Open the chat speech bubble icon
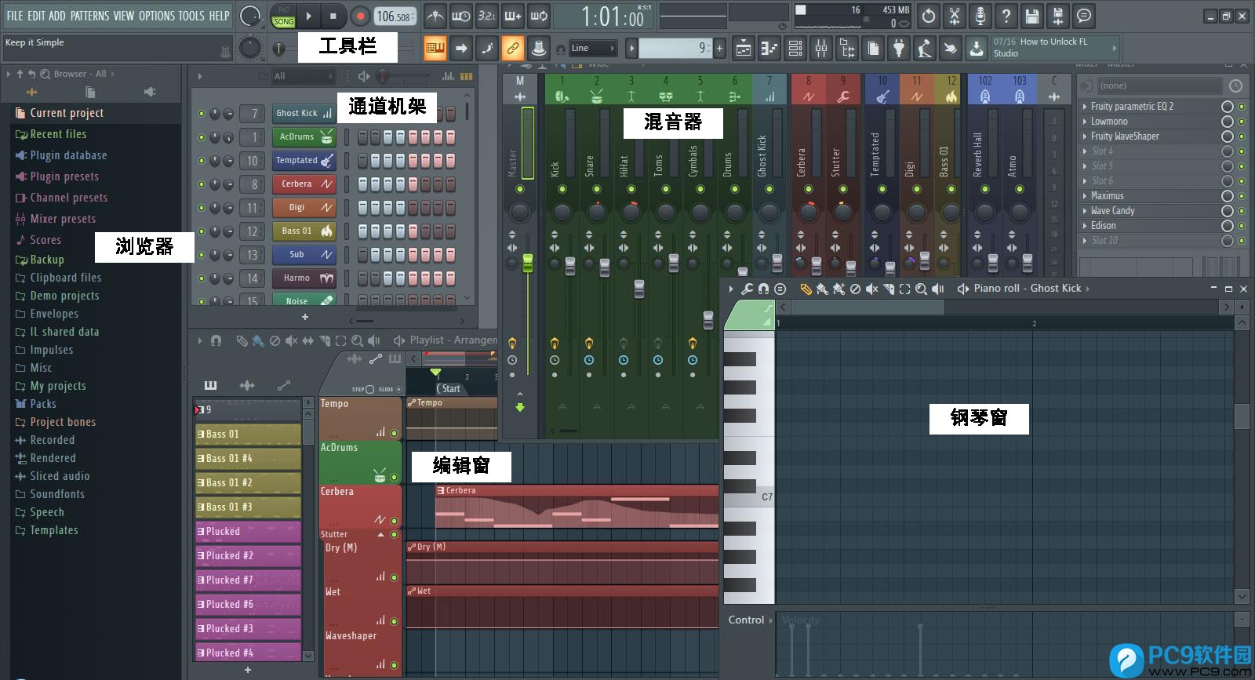1255x680 pixels. [x=1084, y=16]
